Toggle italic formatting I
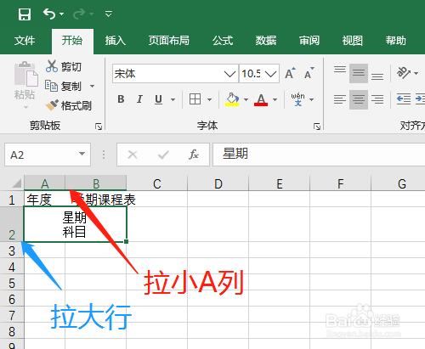 [x=139, y=99]
